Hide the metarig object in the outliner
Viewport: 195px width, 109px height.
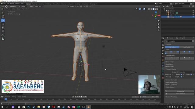coord(193,17)
